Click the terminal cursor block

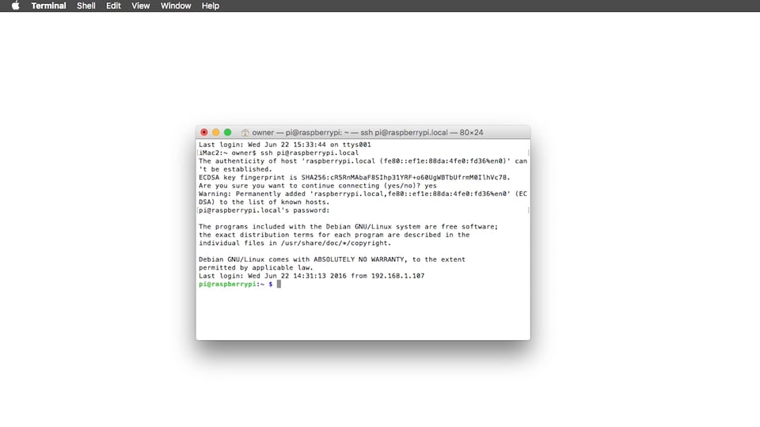pyautogui.click(x=279, y=284)
